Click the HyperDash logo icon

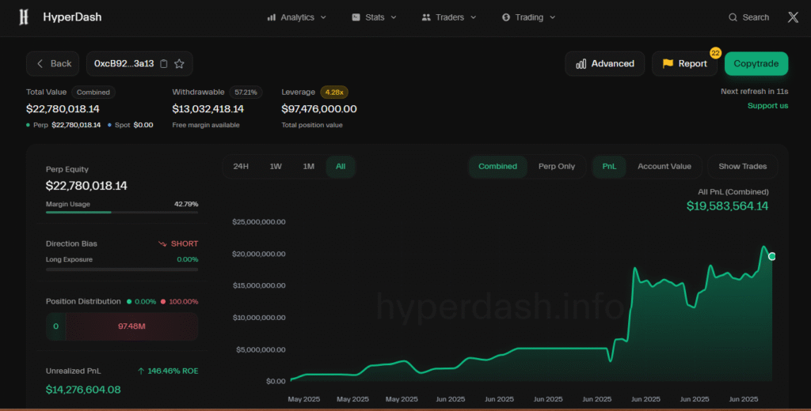pyautogui.click(x=23, y=17)
